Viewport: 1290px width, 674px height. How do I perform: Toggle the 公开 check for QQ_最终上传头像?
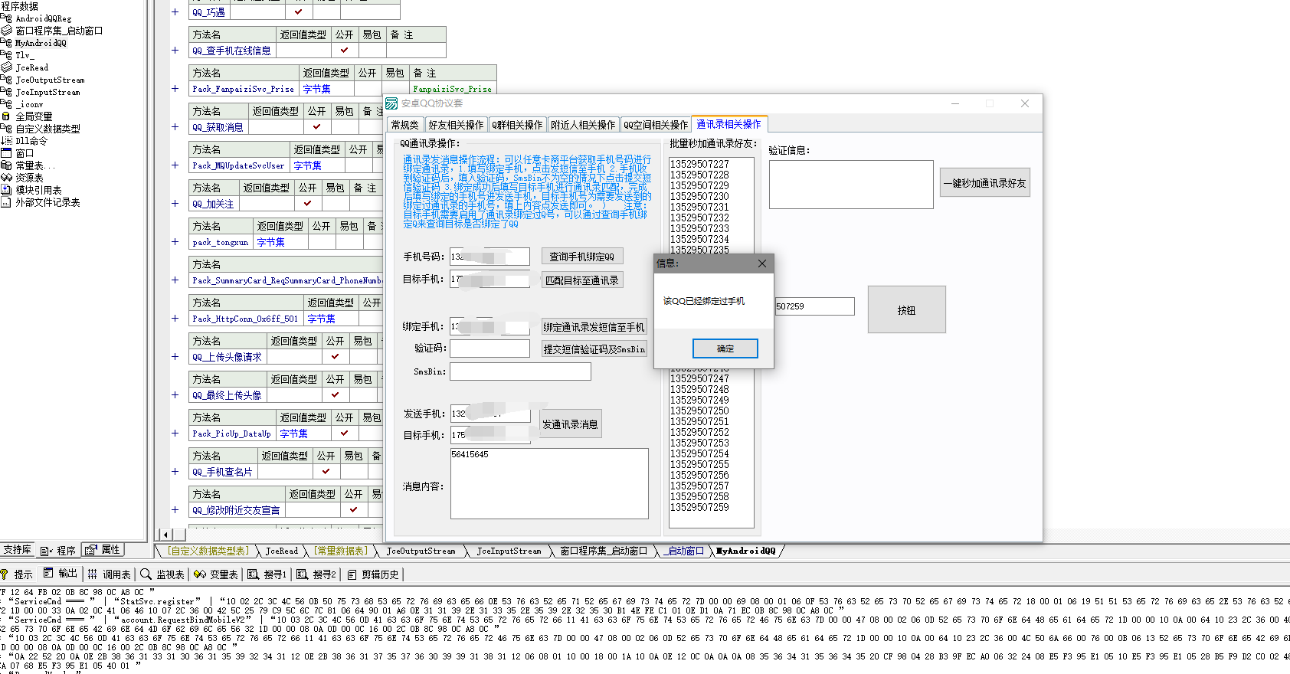(x=335, y=394)
